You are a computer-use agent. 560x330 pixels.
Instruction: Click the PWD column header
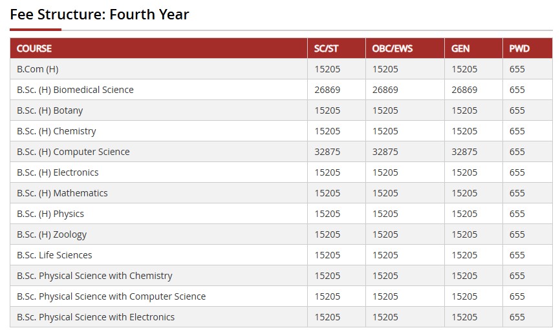(x=528, y=48)
